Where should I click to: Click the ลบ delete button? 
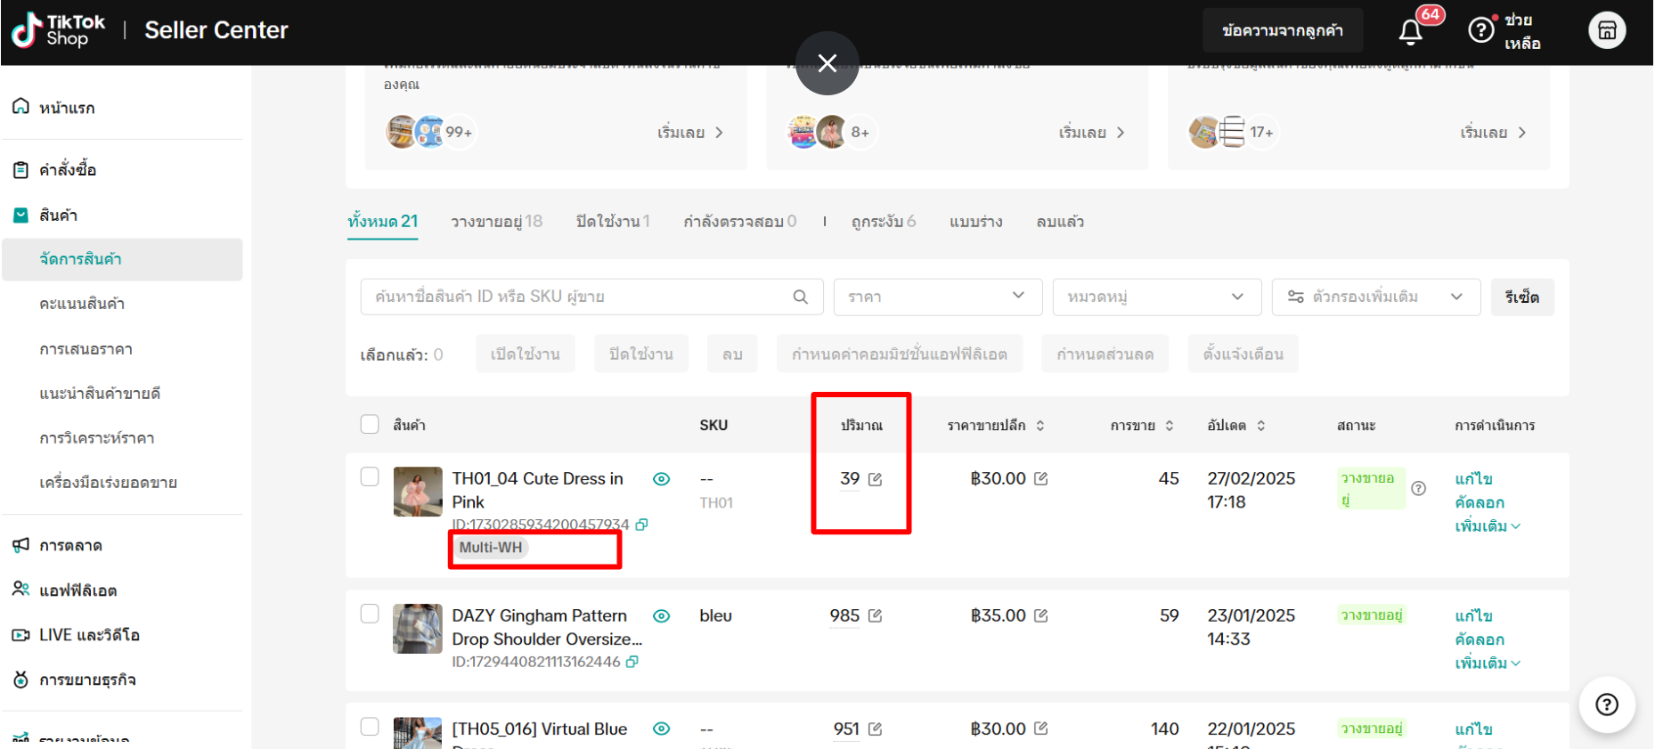pyautogui.click(x=732, y=354)
